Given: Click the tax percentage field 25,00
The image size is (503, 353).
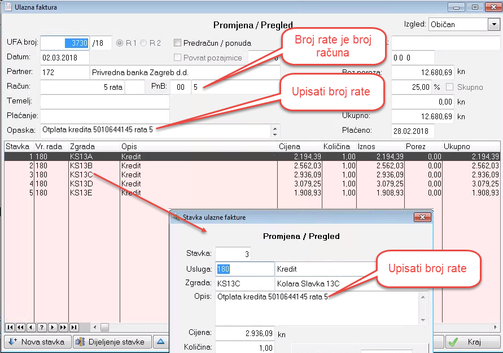Looking at the screenshot, I should [411, 88].
